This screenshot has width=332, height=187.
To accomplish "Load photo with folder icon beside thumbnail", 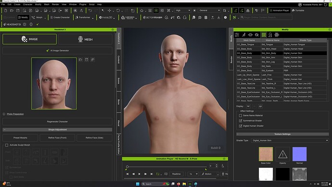I will click(80, 60).
